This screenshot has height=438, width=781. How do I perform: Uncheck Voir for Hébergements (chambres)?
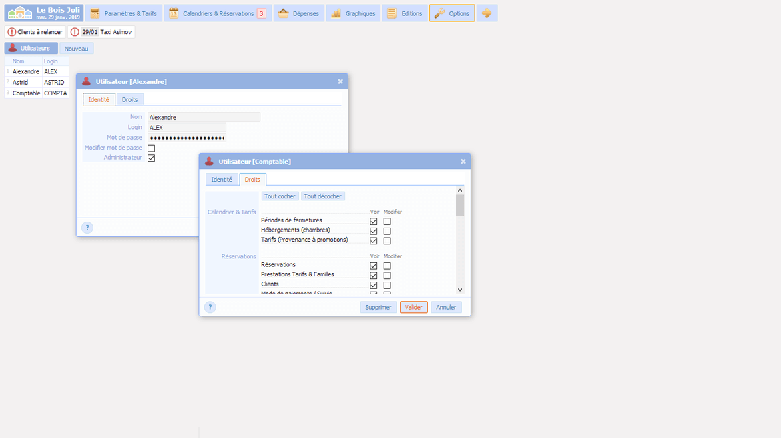click(x=374, y=231)
